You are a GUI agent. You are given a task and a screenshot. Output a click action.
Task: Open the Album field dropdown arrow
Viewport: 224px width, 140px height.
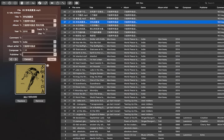tap(55, 25)
